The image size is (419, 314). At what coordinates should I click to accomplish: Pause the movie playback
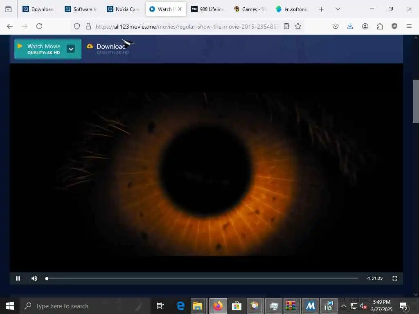[x=18, y=278]
